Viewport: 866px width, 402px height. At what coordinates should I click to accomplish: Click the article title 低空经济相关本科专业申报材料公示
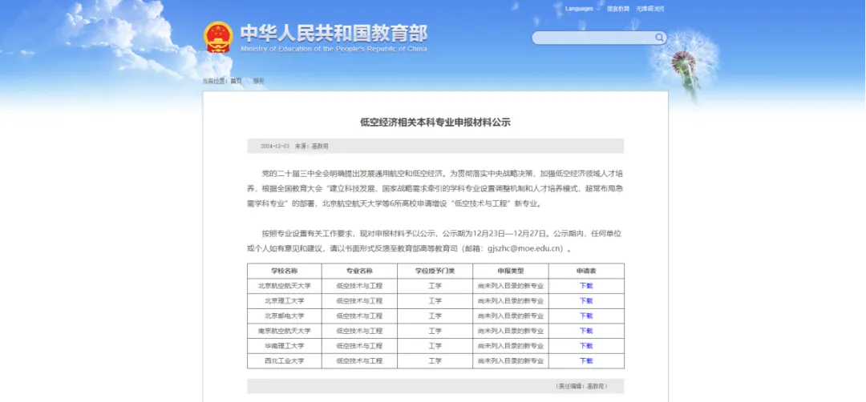click(435, 123)
